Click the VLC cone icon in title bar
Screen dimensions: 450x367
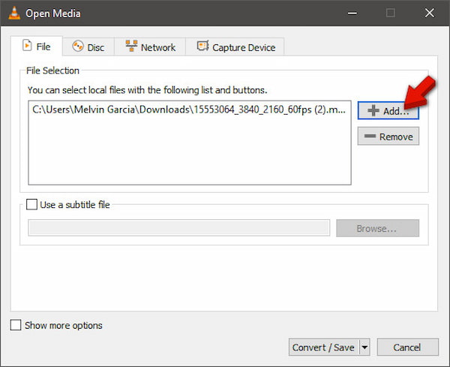point(14,13)
